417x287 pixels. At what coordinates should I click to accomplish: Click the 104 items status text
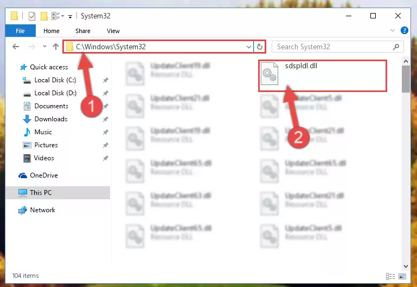(25, 276)
